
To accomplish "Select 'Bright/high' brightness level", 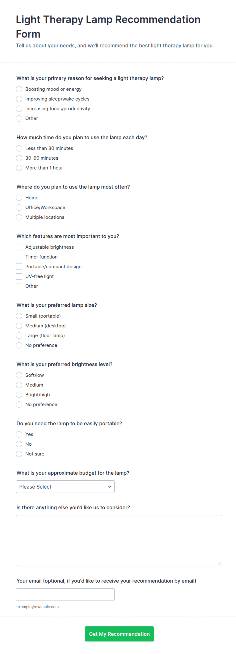I will tap(19, 395).
